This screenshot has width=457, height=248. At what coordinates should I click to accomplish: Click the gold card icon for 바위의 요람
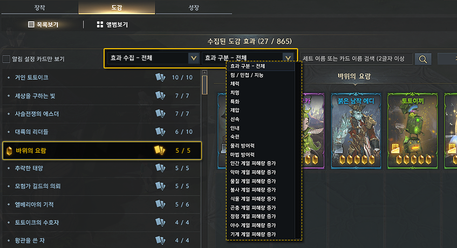[x=160, y=150]
